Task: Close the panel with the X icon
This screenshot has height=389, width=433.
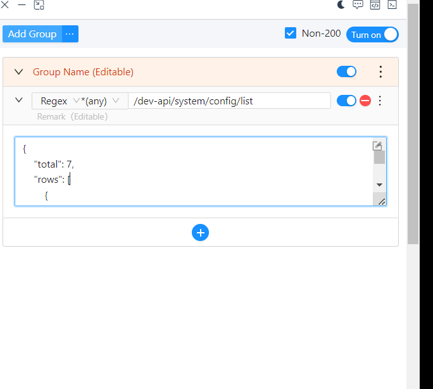Action: pyautogui.click(x=4, y=4)
